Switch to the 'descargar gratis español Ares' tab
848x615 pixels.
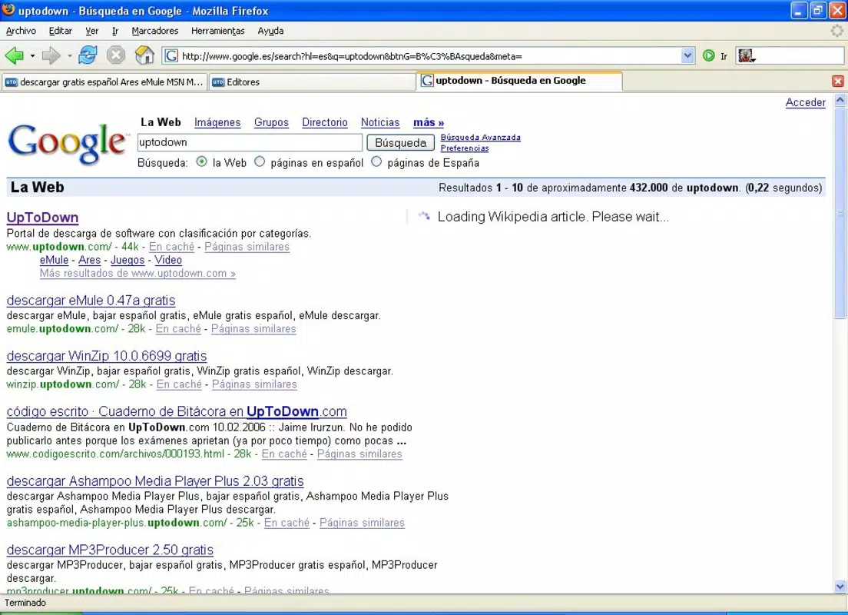pos(104,81)
